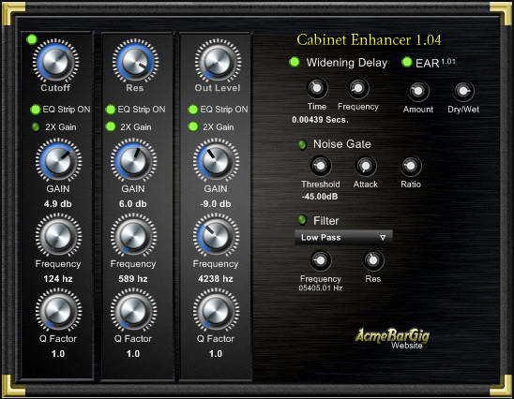Screen dimensions: 514x399
Task: Toggle EQ Strip ON in the Out Level column
Action: click(193, 110)
